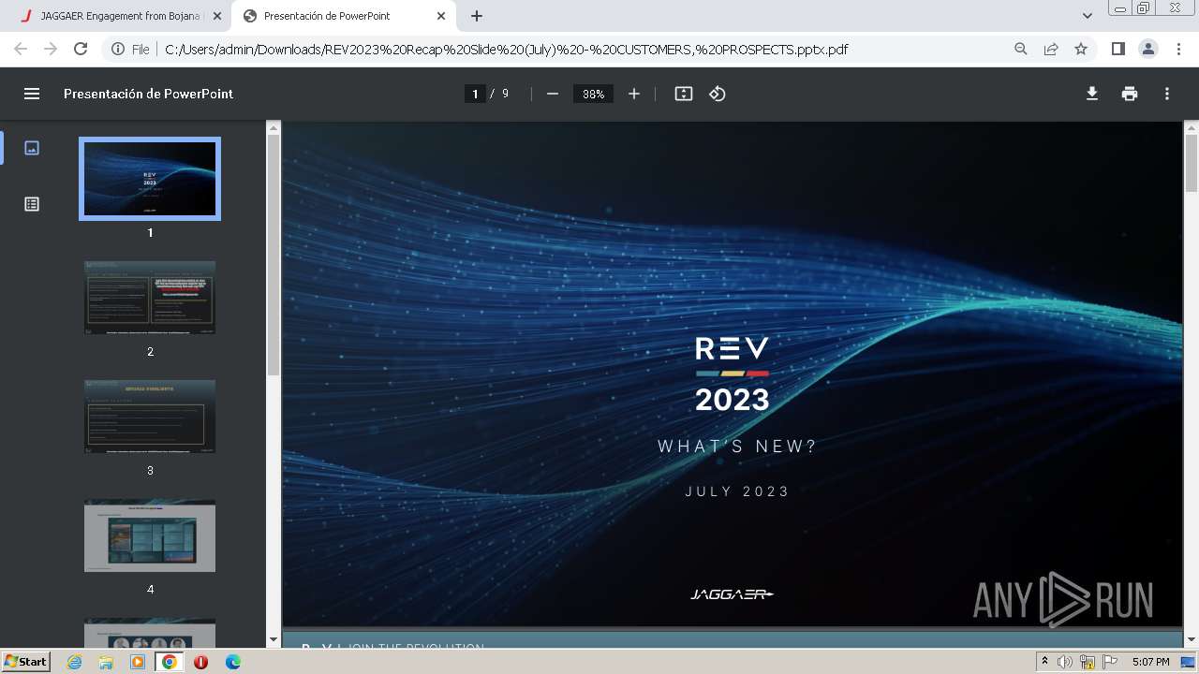The image size is (1199, 674).
Task: Click the address bar URL
Action: pyautogui.click(x=506, y=49)
